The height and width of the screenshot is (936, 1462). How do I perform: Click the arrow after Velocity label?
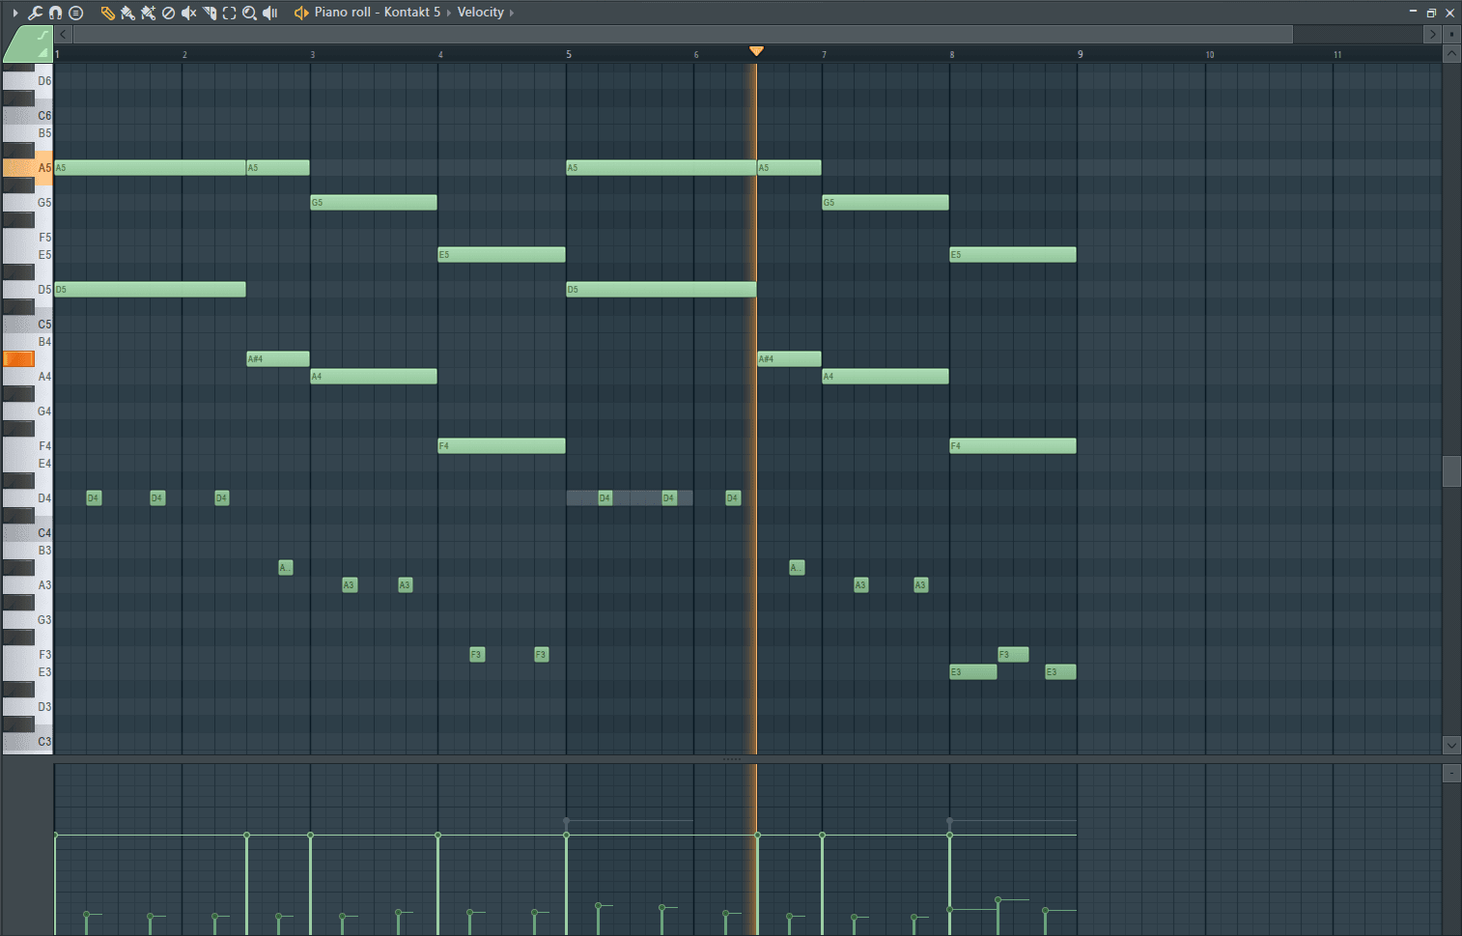pos(512,13)
